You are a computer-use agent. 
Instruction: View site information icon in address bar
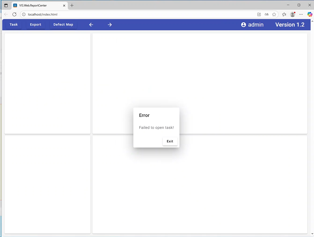24,14
